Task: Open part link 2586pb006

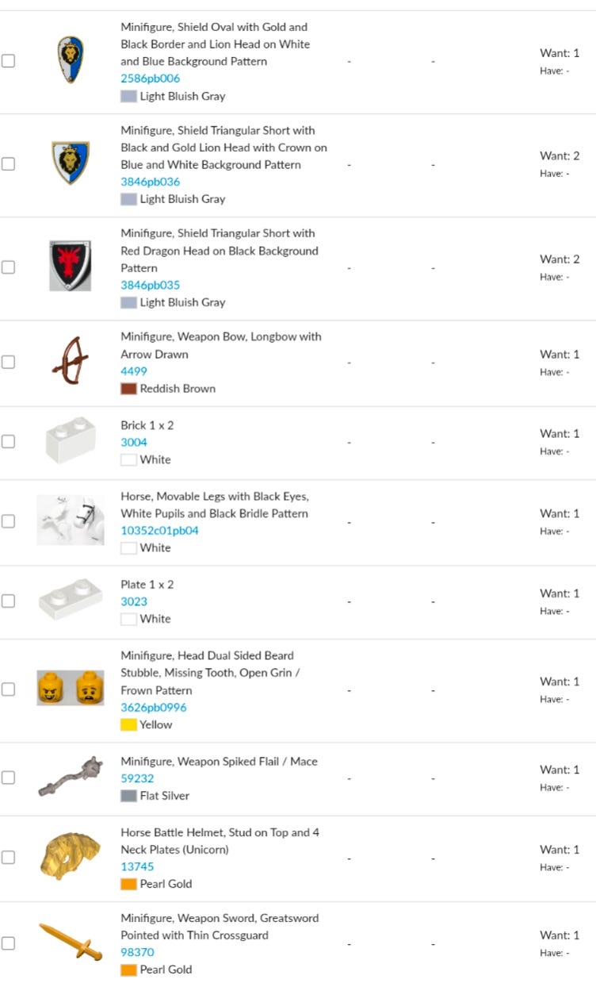Action: 150,79
